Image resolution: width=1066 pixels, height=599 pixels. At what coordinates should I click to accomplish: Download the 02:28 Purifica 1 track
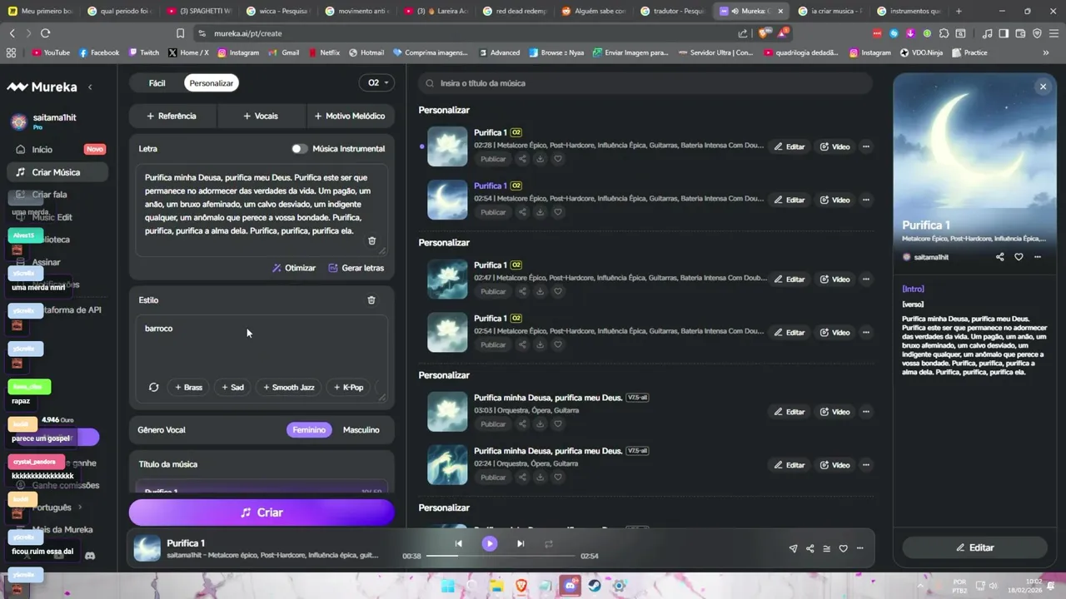click(x=540, y=159)
